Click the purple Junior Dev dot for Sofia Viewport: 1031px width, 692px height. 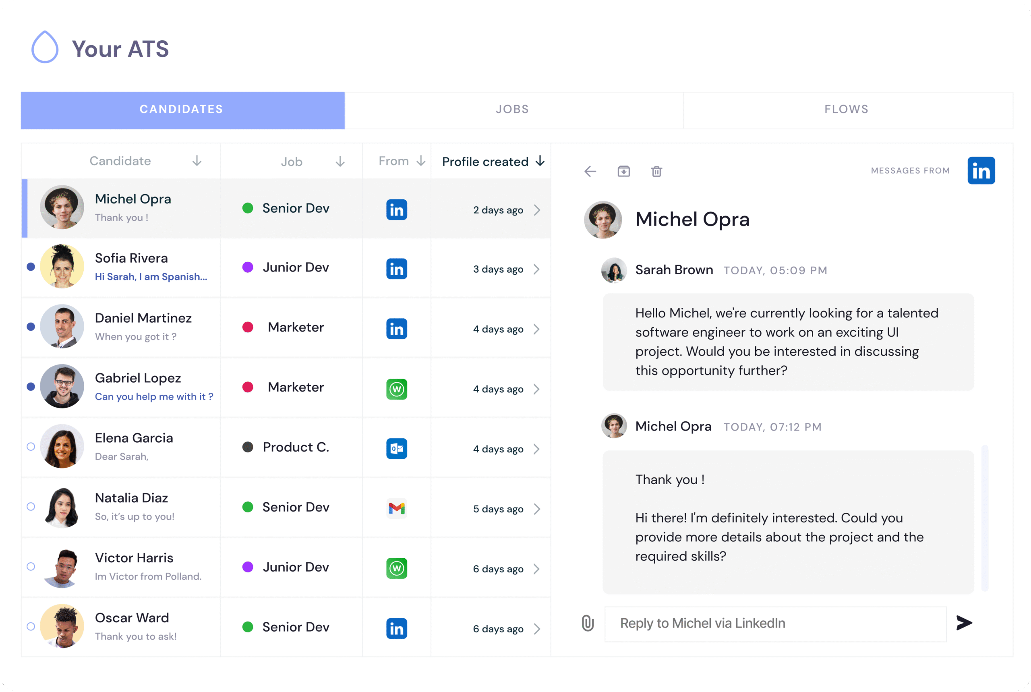pyautogui.click(x=248, y=267)
